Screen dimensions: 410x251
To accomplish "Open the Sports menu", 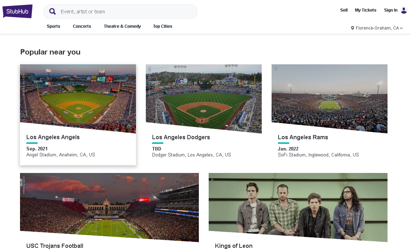I will tap(53, 26).
